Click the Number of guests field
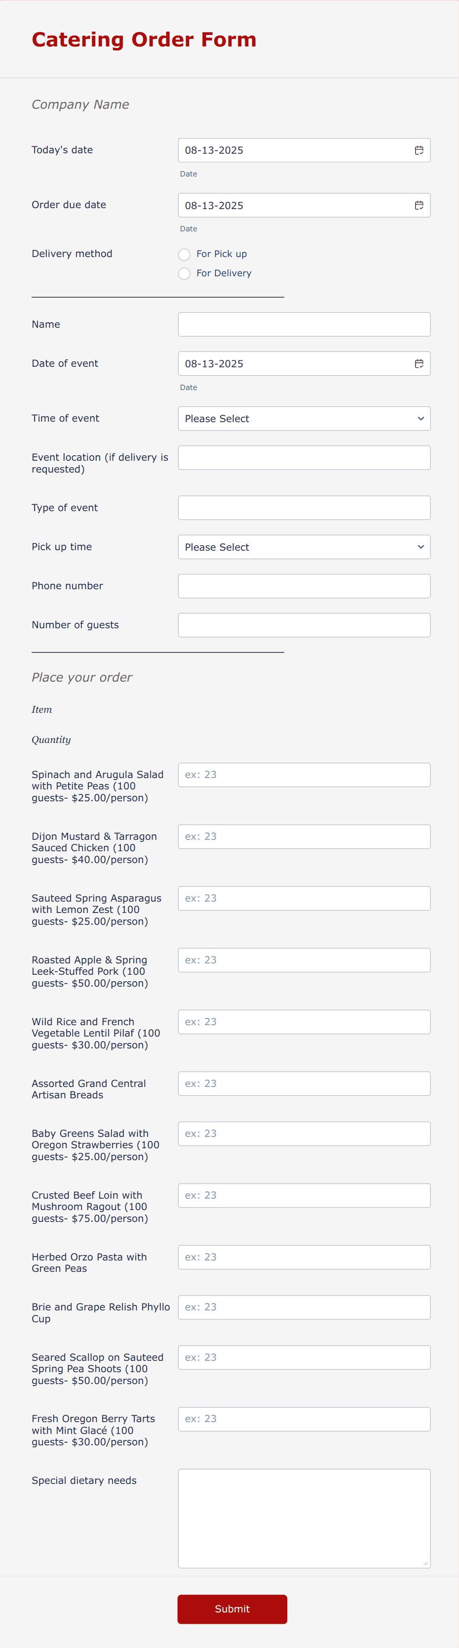The image size is (459, 1648). coord(304,625)
